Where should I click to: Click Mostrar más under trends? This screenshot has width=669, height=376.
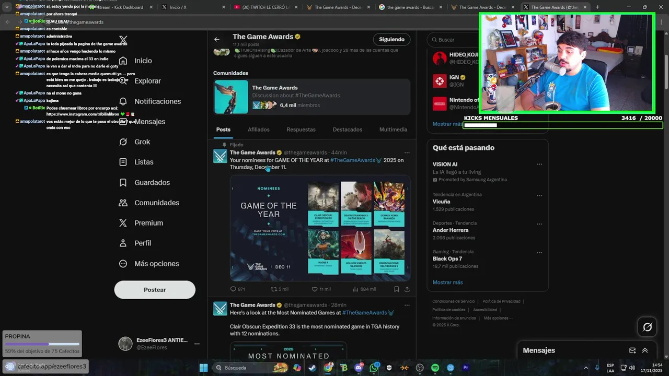[447, 283]
